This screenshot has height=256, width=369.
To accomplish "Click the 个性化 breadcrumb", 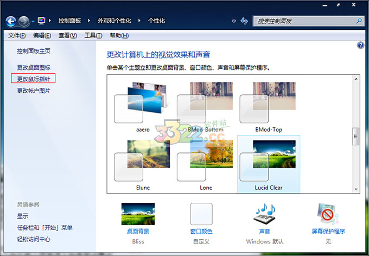I will (x=156, y=21).
